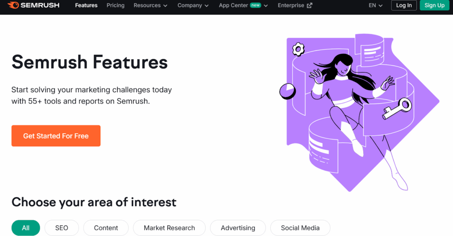Filter features by SEO
The image size is (453, 236).
click(61, 228)
